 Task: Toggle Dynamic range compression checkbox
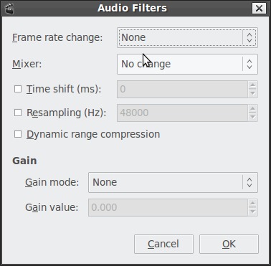click(18, 134)
